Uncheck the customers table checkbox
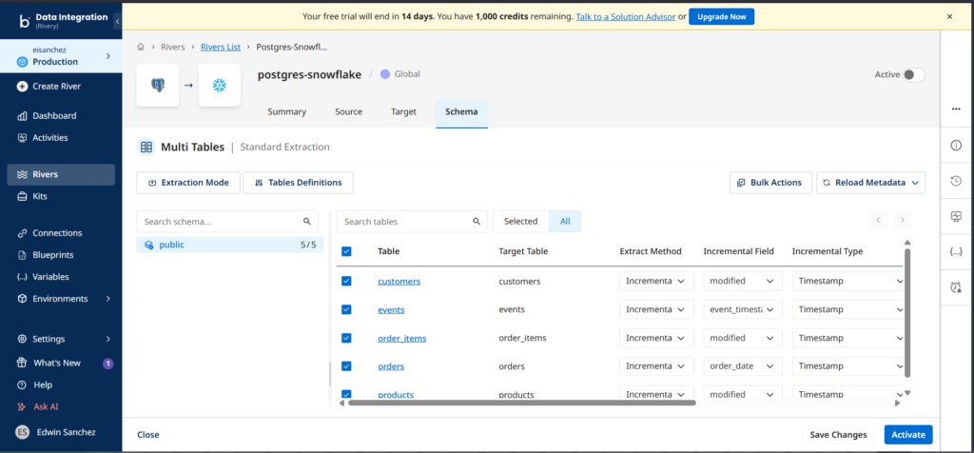Screen dimensions: 974x453 [x=346, y=281]
